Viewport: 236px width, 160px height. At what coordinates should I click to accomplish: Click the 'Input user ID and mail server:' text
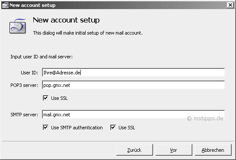coord(41,57)
